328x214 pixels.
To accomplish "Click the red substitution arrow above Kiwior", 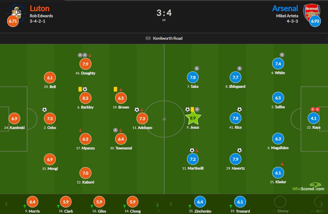I will [282, 164].
